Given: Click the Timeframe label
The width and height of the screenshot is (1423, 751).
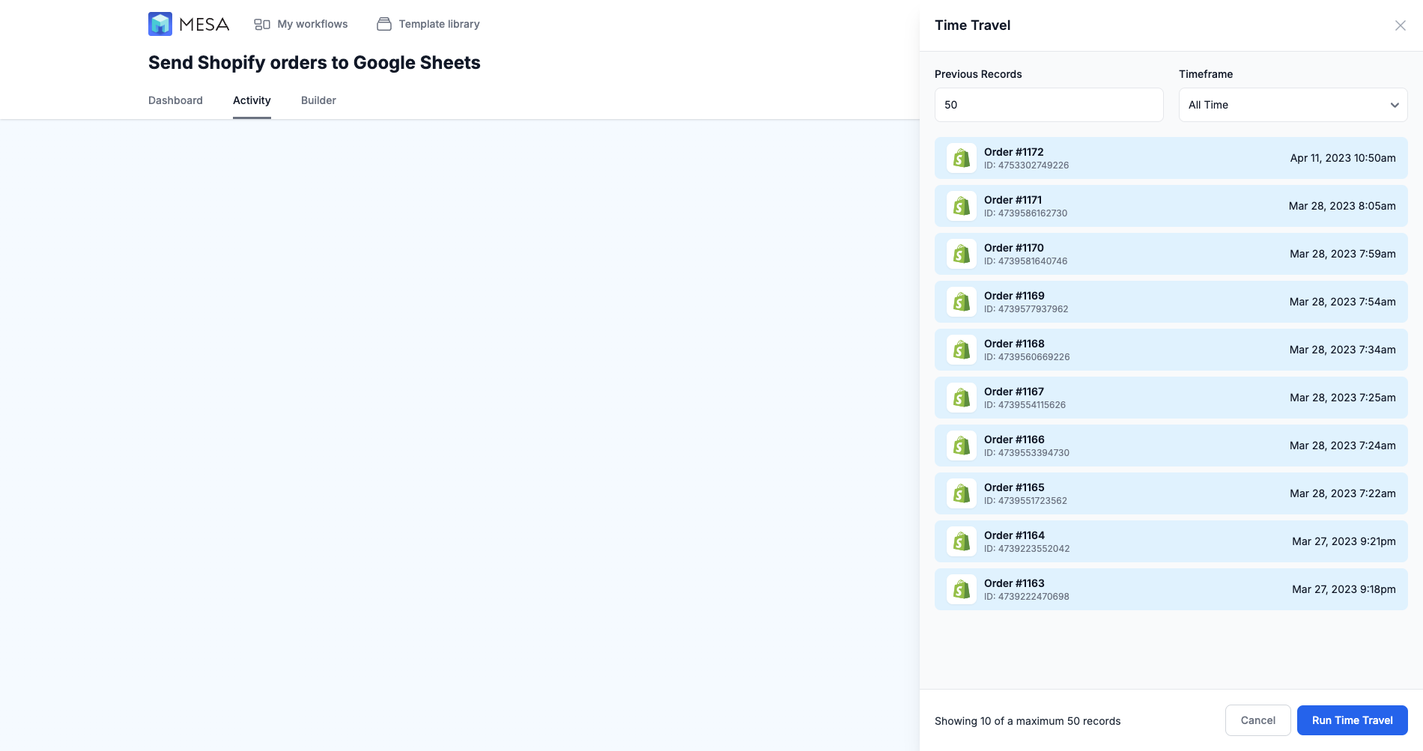Looking at the screenshot, I should coord(1206,74).
